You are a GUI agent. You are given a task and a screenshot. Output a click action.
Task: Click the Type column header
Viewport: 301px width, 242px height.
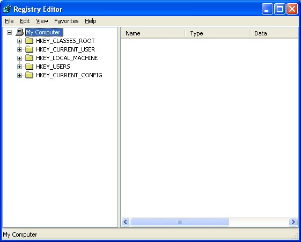[x=217, y=33]
